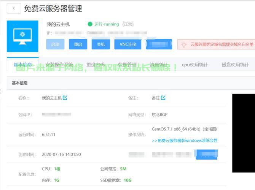
Task: Click the lightbulb icon in the notice
Action: coord(184,44)
